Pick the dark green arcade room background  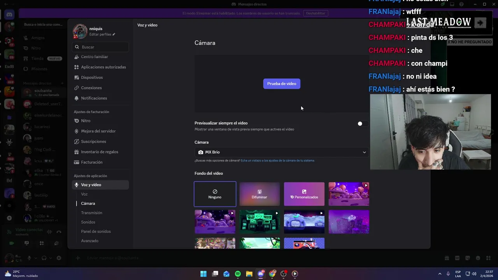pos(260,222)
